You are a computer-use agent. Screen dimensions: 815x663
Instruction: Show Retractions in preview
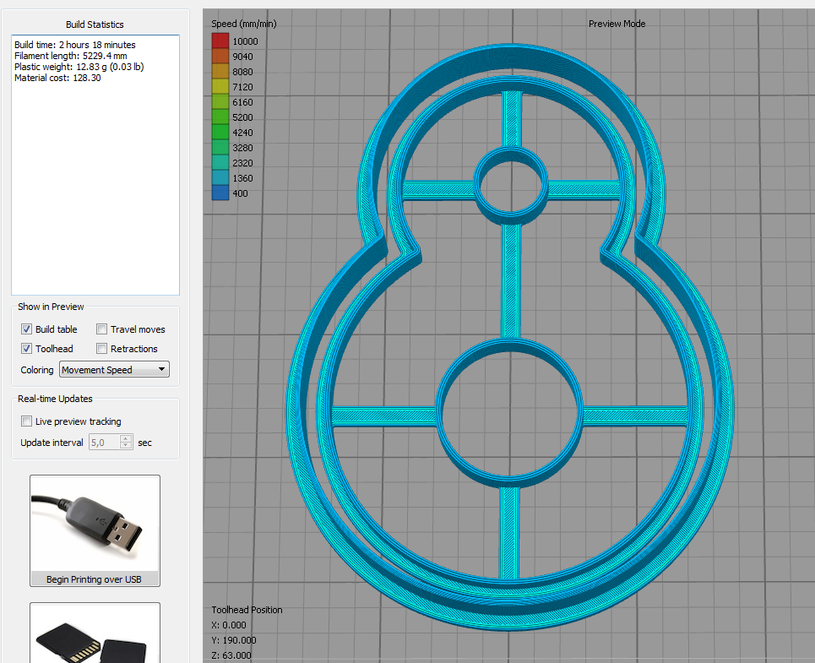pos(102,349)
